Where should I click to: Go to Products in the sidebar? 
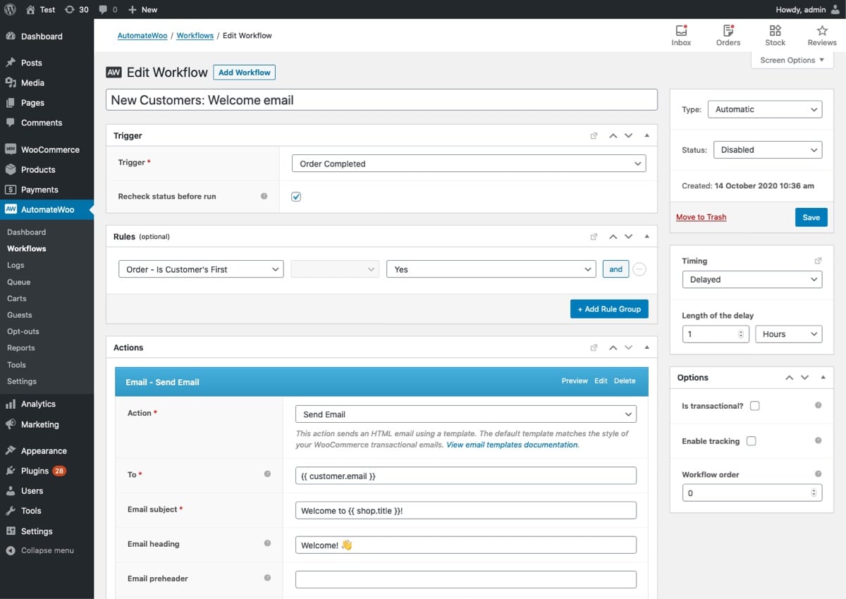47,170
